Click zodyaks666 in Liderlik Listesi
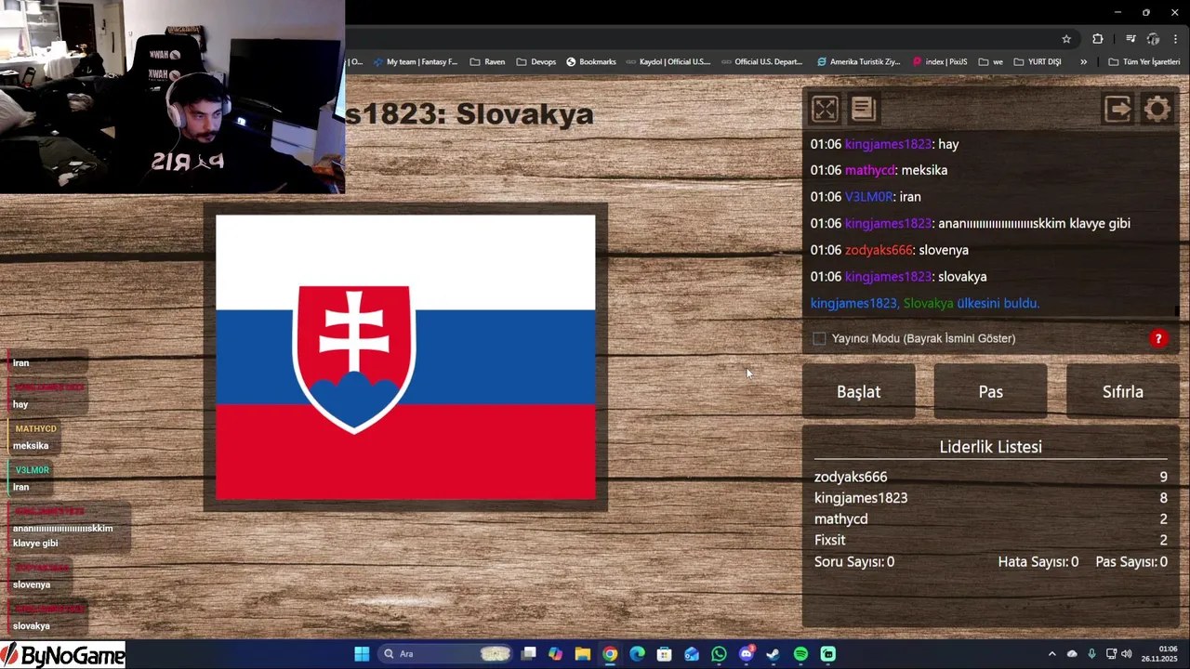Image resolution: width=1190 pixels, height=669 pixels. [851, 477]
